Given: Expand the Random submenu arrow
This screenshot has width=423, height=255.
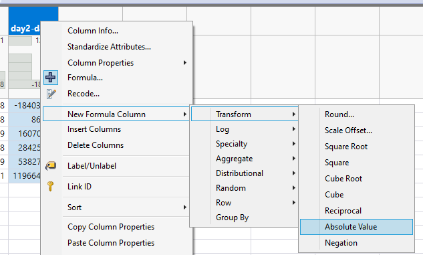Looking at the screenshot, I should [293, 188].
